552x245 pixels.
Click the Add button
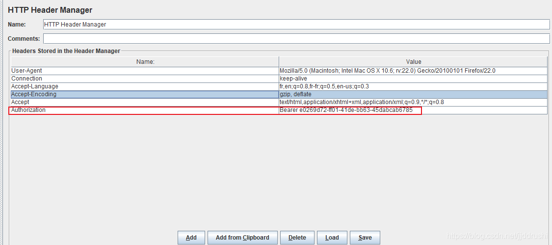(x=191, y=238)
